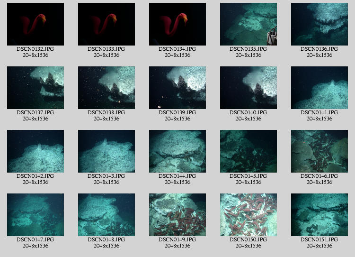Open the DSCN0132.JPG thumbnail image
Viewport: 355px width, 257px height.
click(35, 24)
